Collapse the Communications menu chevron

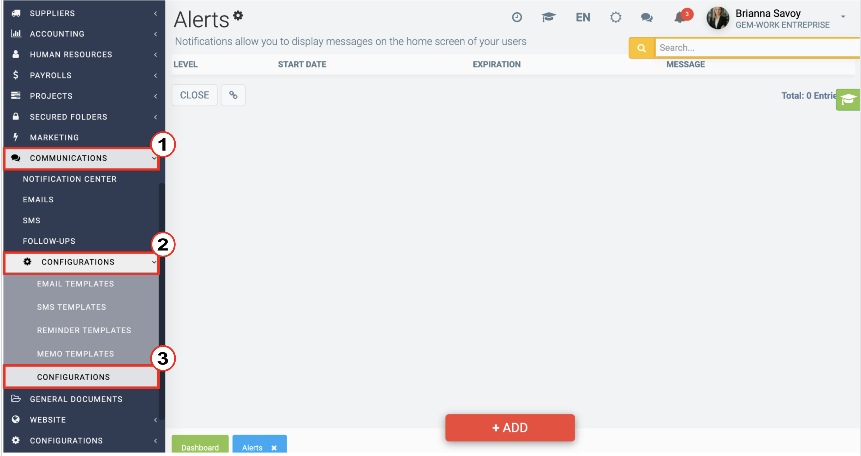click(154, 158)
